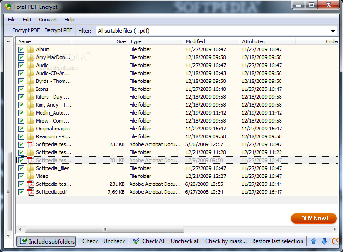Viewport: 343px width, 252px height.
Task: Click the Encrypt PDF toolbar button
Action: pos(26,30)
